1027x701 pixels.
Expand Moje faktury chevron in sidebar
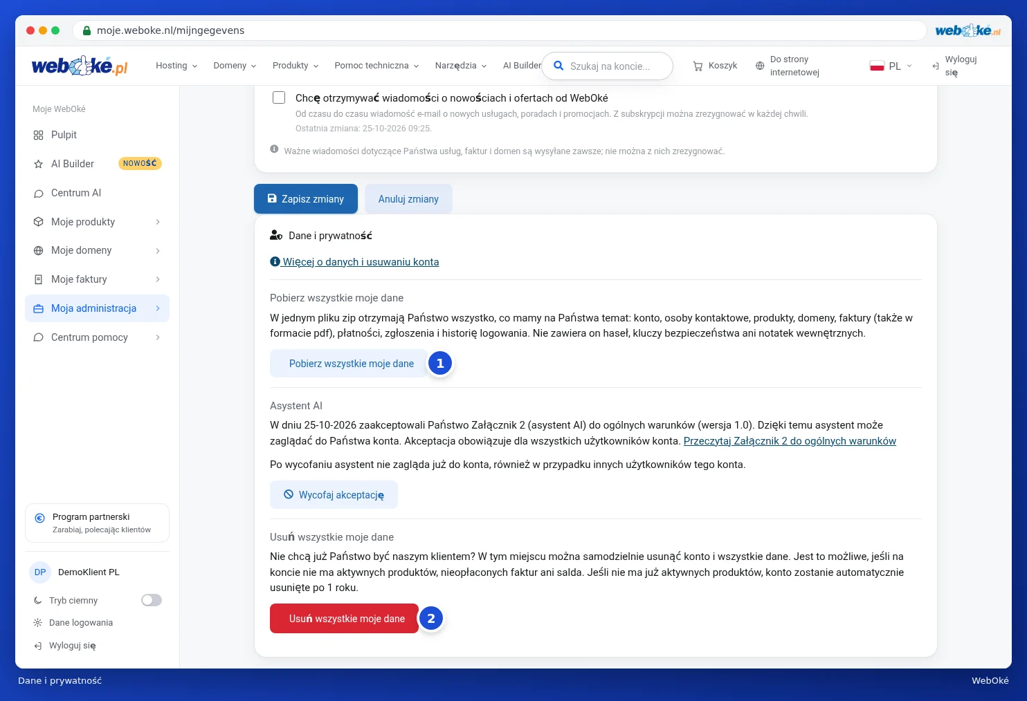(x=158, y=279)
